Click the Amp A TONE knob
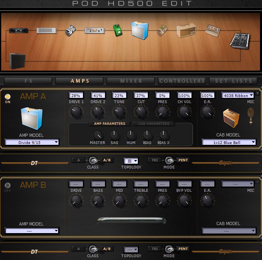 tap(119, 112)
